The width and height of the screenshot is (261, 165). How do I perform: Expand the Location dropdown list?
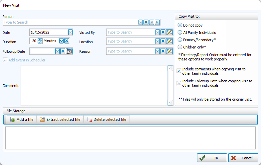click(x=157, y=41)
